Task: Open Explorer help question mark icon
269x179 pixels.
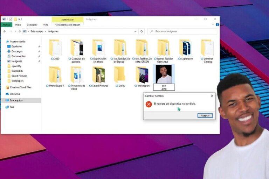Action: (218, 25)
